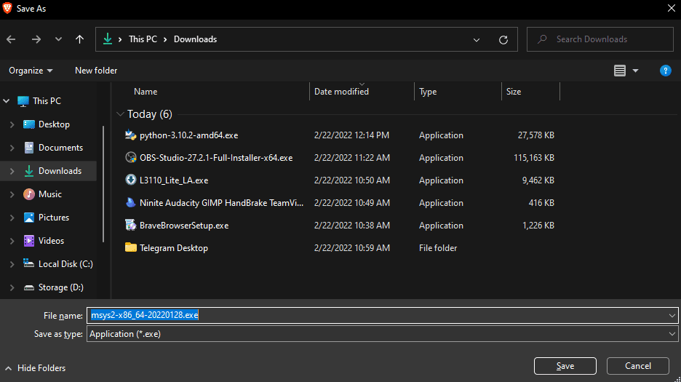Image resolution: width=681 pixels, height=382 pixels.
Task: Go up one folder level
Action: tap(79, 39)
